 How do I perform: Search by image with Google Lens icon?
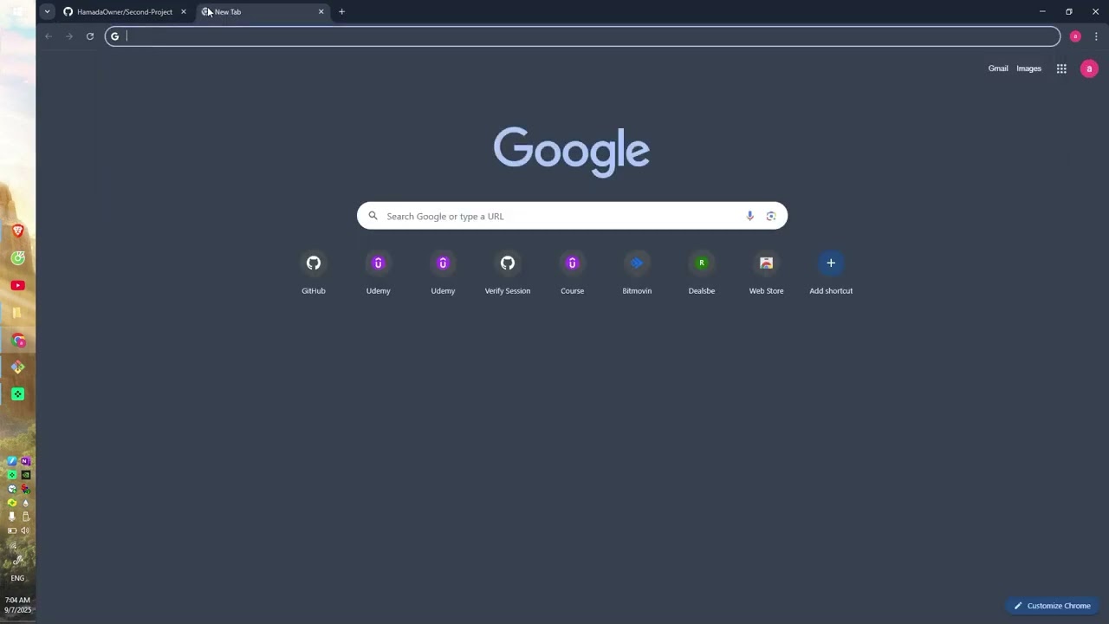coord(771,216)
